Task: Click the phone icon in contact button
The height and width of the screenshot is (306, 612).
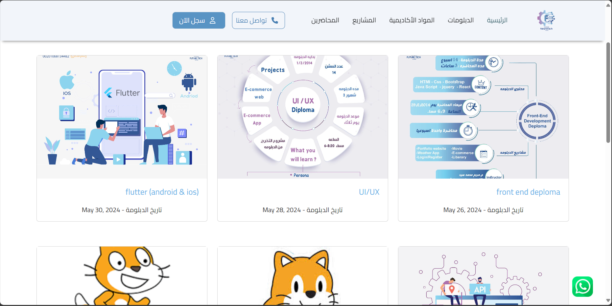Action: (275, 20)
